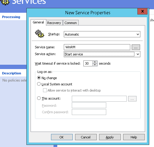The image size is (154, 147).
Task: Switch to the Recovery tab
Action: tap(54, 23)
